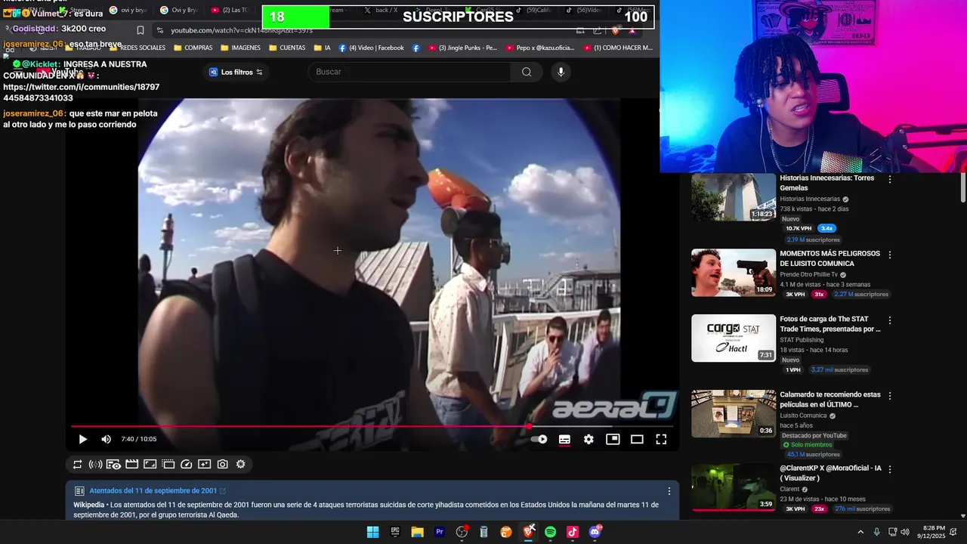Open the COMPRAS bookmarks folder
This screenshot has width=967, height=544.
(x=193, y=48)
